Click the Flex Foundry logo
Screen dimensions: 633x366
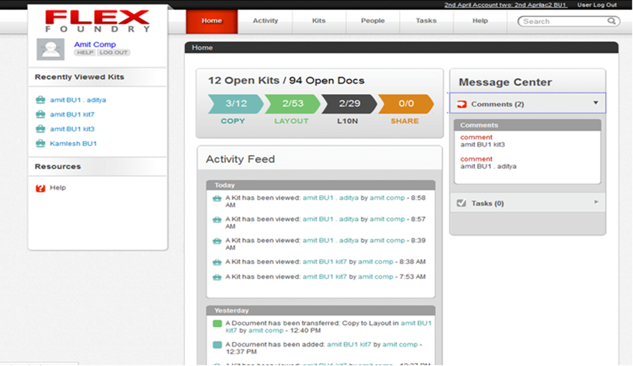point(97,21)
